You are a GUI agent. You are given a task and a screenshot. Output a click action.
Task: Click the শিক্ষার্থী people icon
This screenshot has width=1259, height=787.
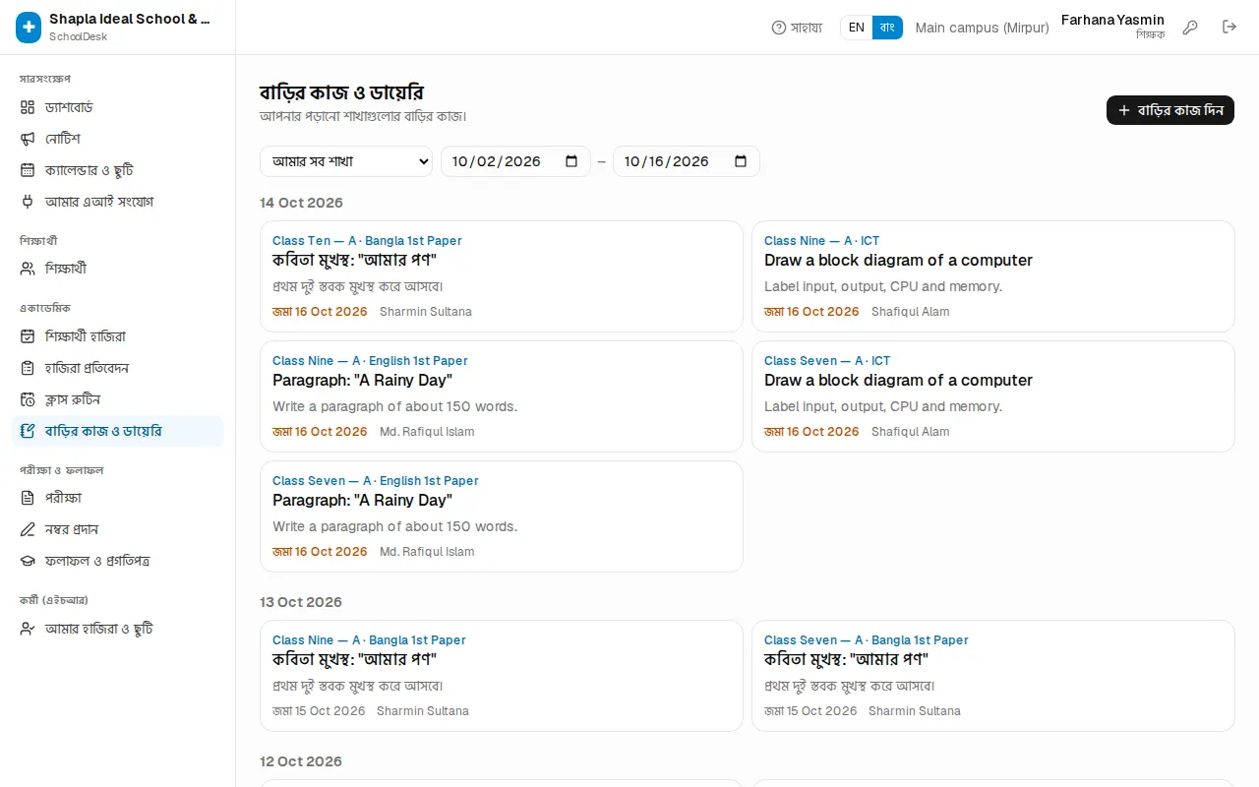point(28,269)
